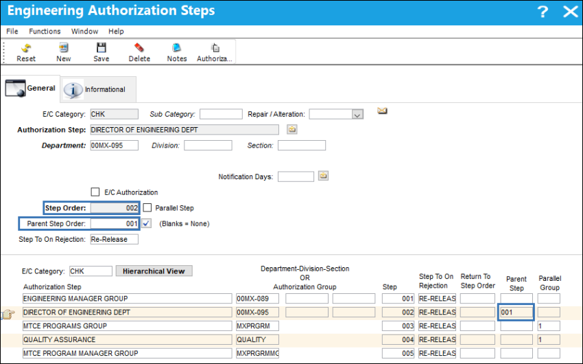Click Parallel Group cell for QUALITY ASSURANCE

[x=549, y=339]
